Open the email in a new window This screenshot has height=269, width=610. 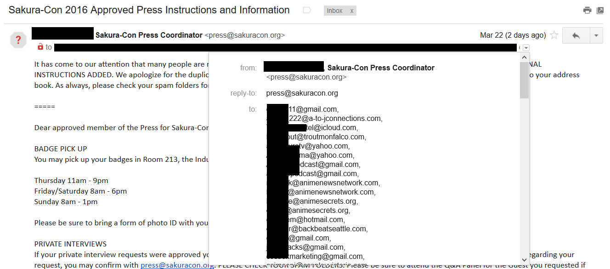click(600, 10)
